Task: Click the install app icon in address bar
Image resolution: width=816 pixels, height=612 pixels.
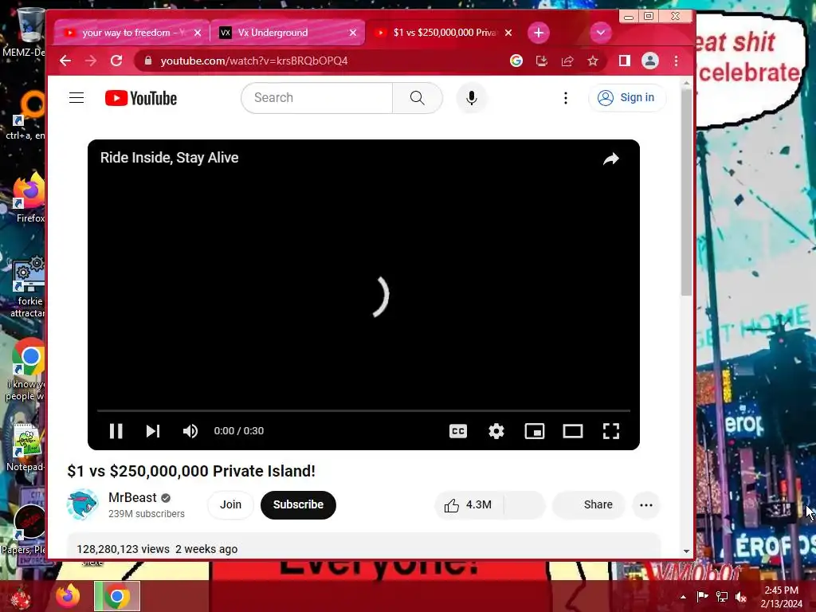Action: coord(542,61)
